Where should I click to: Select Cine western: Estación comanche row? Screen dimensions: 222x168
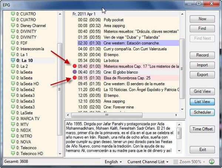click(x=128, y=43)
